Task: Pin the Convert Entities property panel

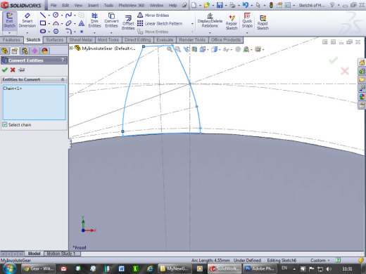Action: 21,70
